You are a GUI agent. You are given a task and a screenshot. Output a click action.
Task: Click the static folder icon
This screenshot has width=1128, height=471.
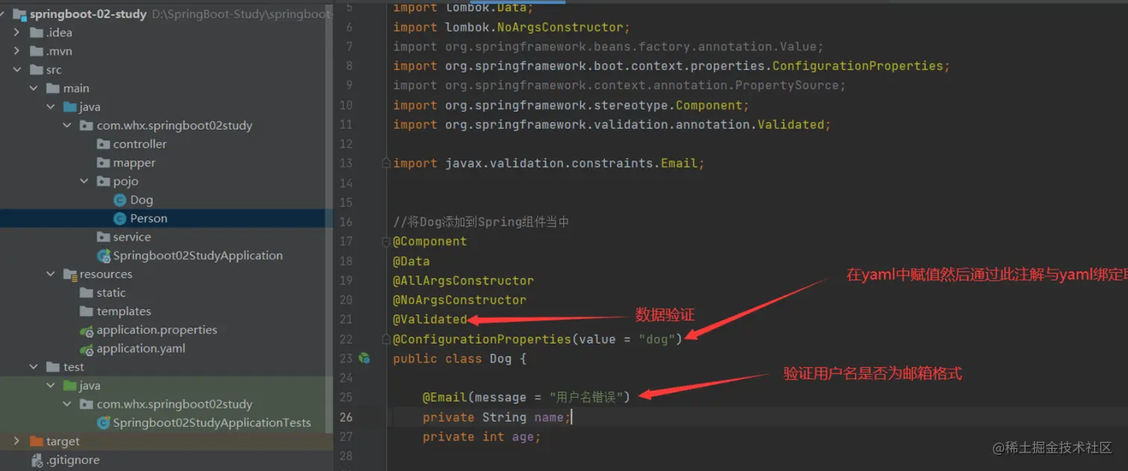tap(87, 293)
